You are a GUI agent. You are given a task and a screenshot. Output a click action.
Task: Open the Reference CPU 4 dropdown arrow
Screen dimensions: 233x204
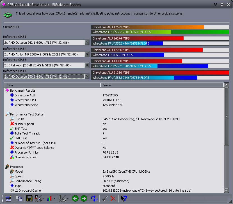click(x=87, y=76)
